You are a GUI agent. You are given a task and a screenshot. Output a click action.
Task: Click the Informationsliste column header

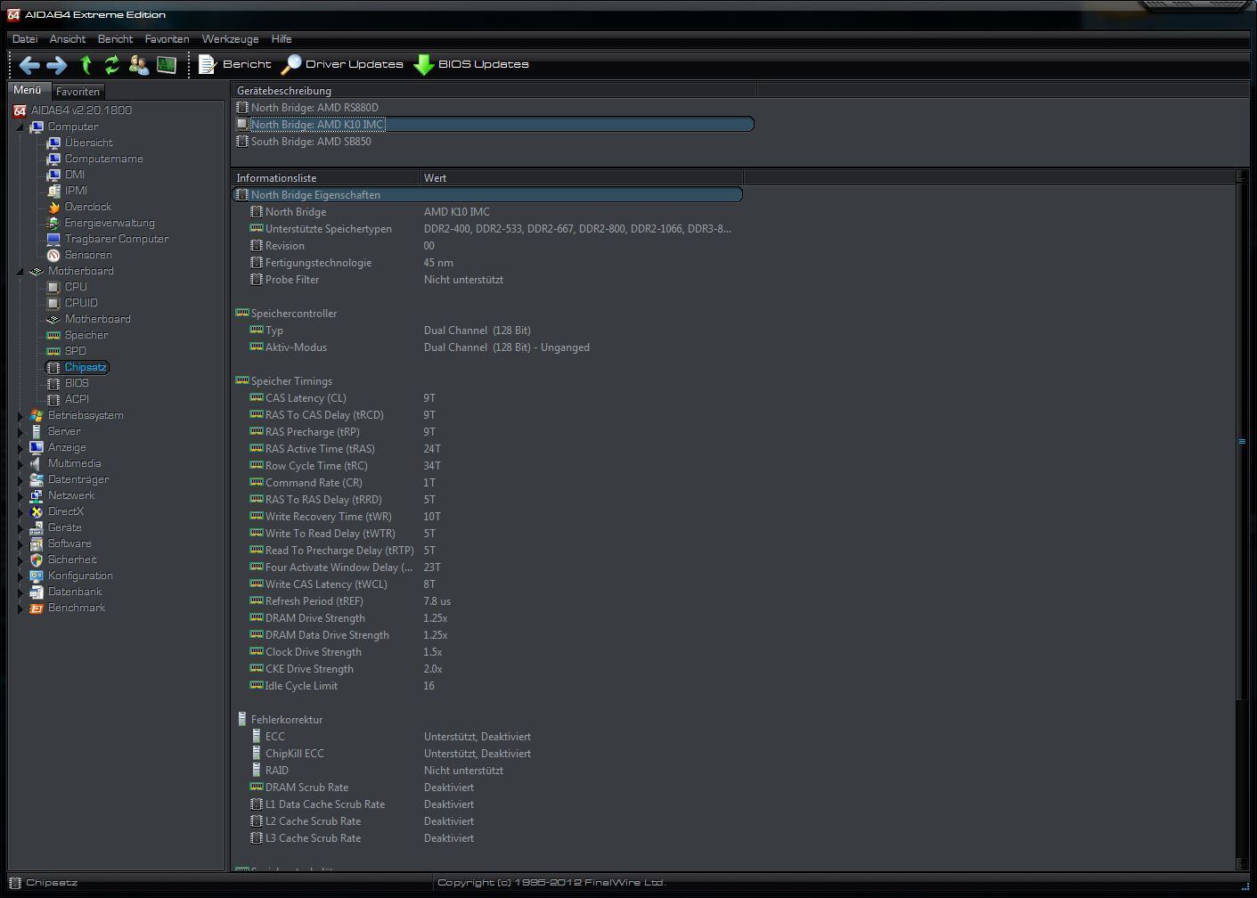pyautogui.click(x=325, y=178)
